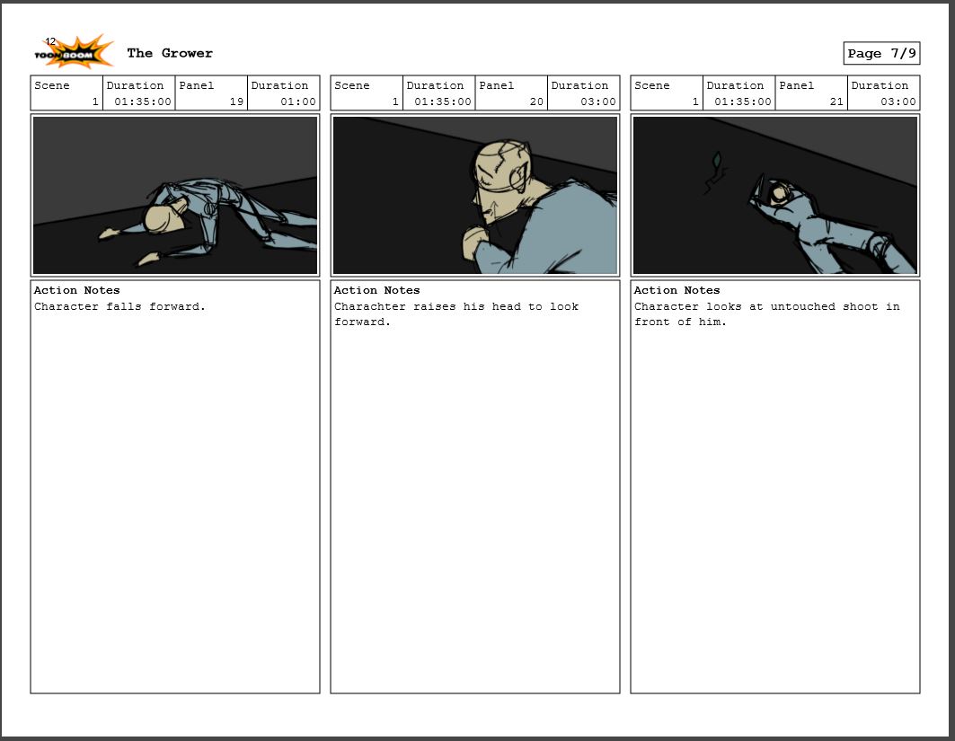Click the 'Scene' label above panel 20
Viewport: 955px width, 741px height.
(x=352, y=86)
